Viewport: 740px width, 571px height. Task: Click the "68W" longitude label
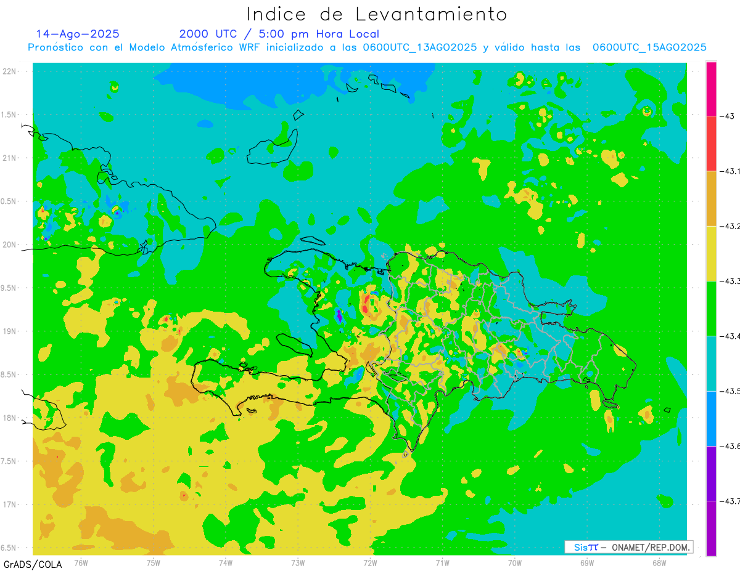pyautogui.click(x=659, y=562)
